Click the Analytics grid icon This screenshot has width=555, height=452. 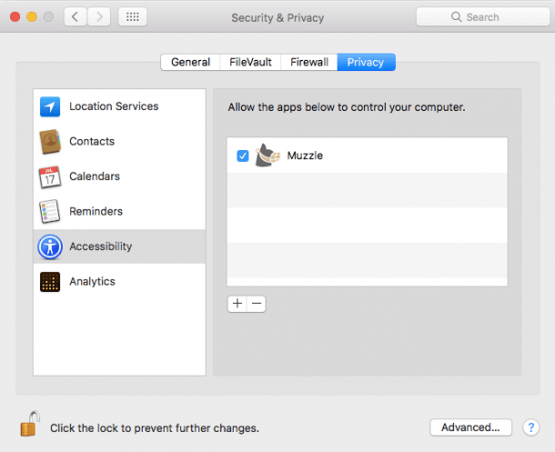[x=50, y=282]
